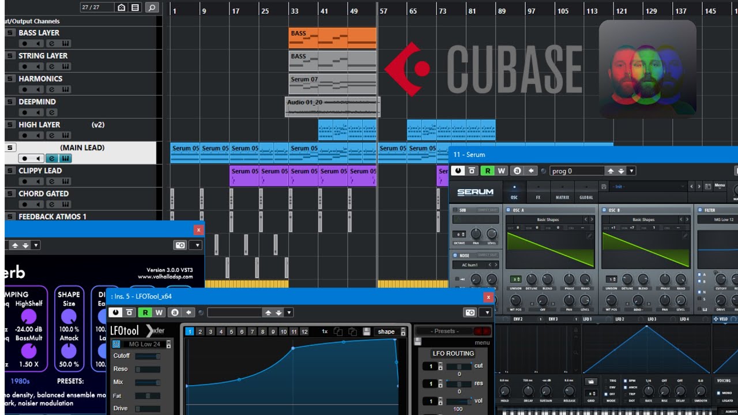
Task: Click the LFOTool snapshot camera icon
Action: click(470, 312)
